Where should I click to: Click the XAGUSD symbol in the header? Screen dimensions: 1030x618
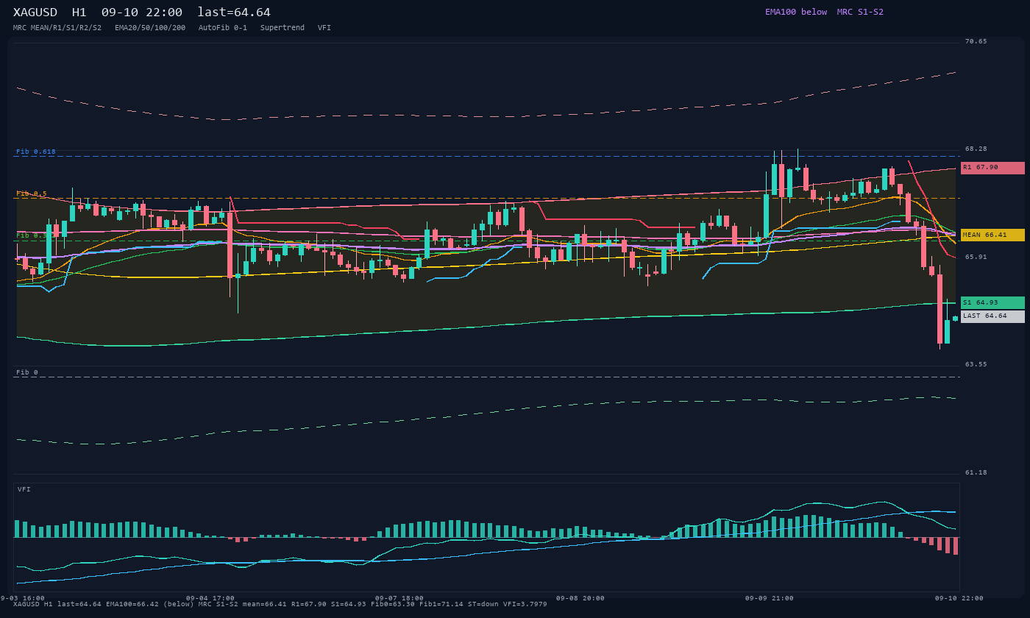[x=35, y=13]
